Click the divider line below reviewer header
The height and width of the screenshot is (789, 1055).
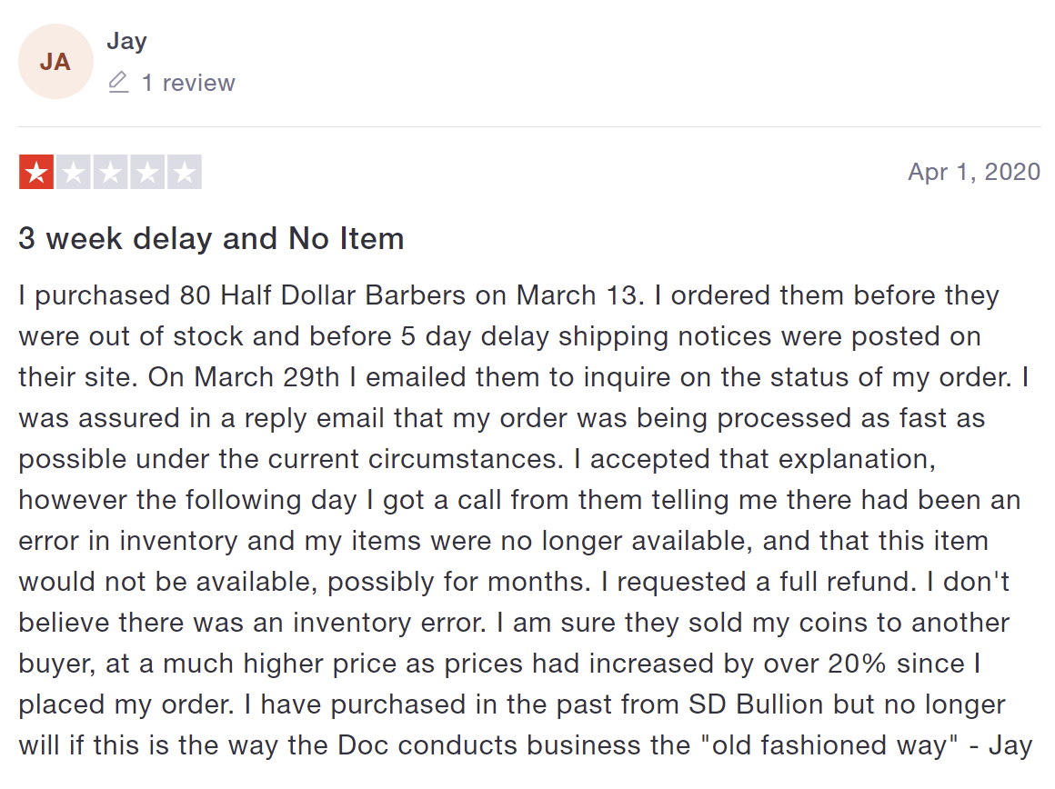(529, 126)
